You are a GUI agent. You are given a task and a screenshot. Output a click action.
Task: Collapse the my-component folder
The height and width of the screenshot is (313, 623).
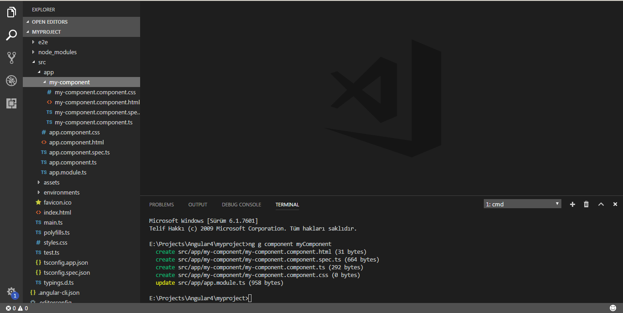(81, 82)
